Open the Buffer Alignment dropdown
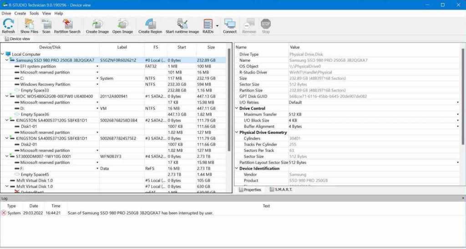466x249 pixels. pyautogui.click(x=458, y=127)
